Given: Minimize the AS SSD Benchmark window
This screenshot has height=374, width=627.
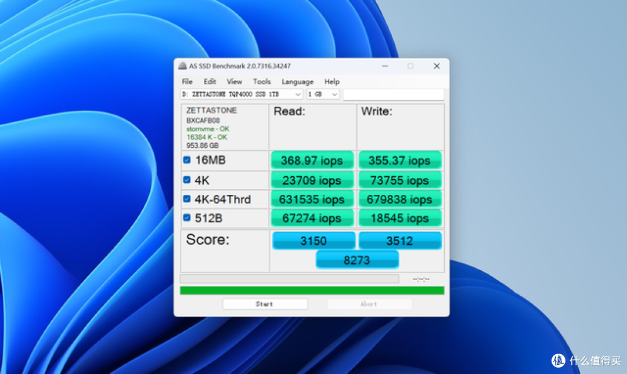Looking at the screenshot, I should (x=385, y=66).
